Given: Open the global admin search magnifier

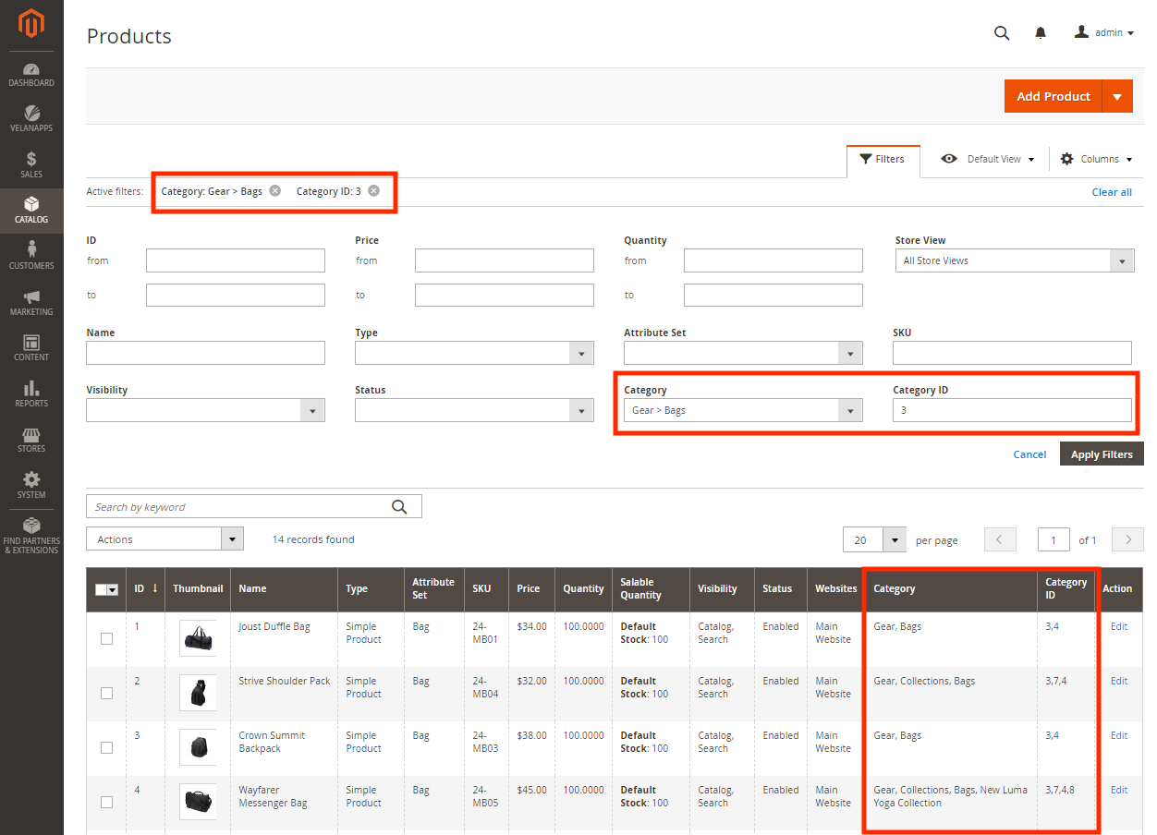Looking at the screenshot, I should [1002, 32].
